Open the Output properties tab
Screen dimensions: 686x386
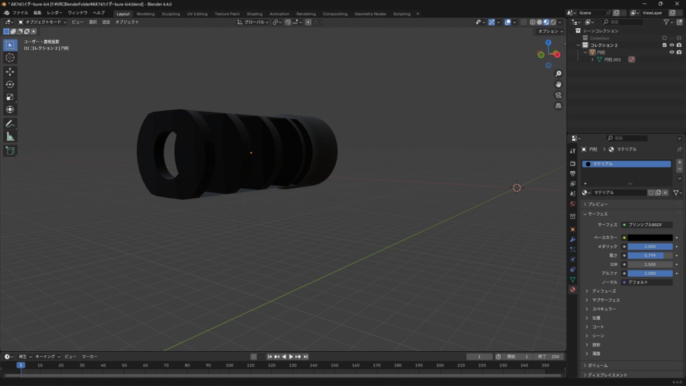(x=573, y=174)
